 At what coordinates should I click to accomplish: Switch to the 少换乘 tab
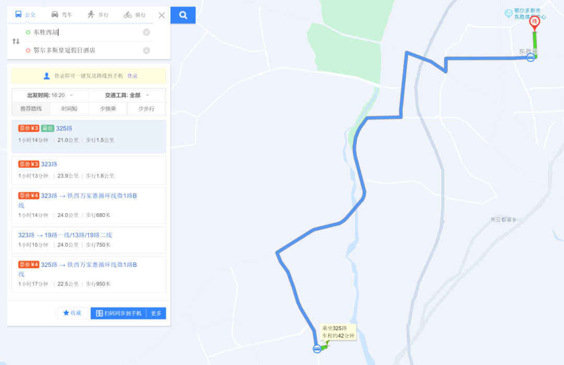pyautogui.click(x=108, y=109)
